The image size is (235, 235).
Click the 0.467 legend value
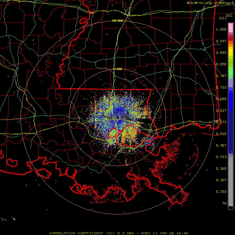(x=221, y=145)
